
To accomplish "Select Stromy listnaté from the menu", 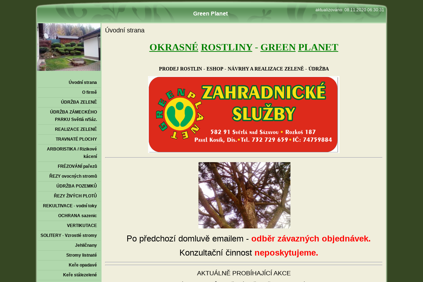I will 81,255.
